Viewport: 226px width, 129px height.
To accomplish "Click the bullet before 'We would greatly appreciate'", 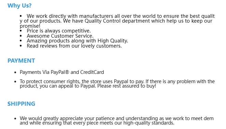I will click(15, 119).
